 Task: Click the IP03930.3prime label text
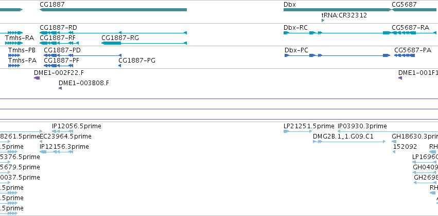[x=362, y=126]
